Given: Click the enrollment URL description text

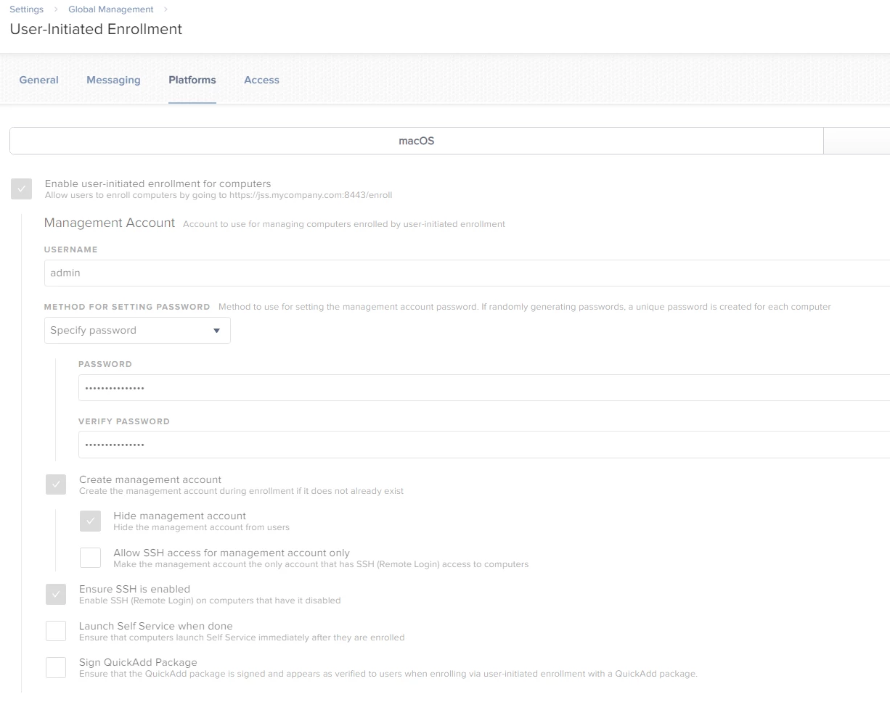Looking at the screenshot, I should [219, 195].
